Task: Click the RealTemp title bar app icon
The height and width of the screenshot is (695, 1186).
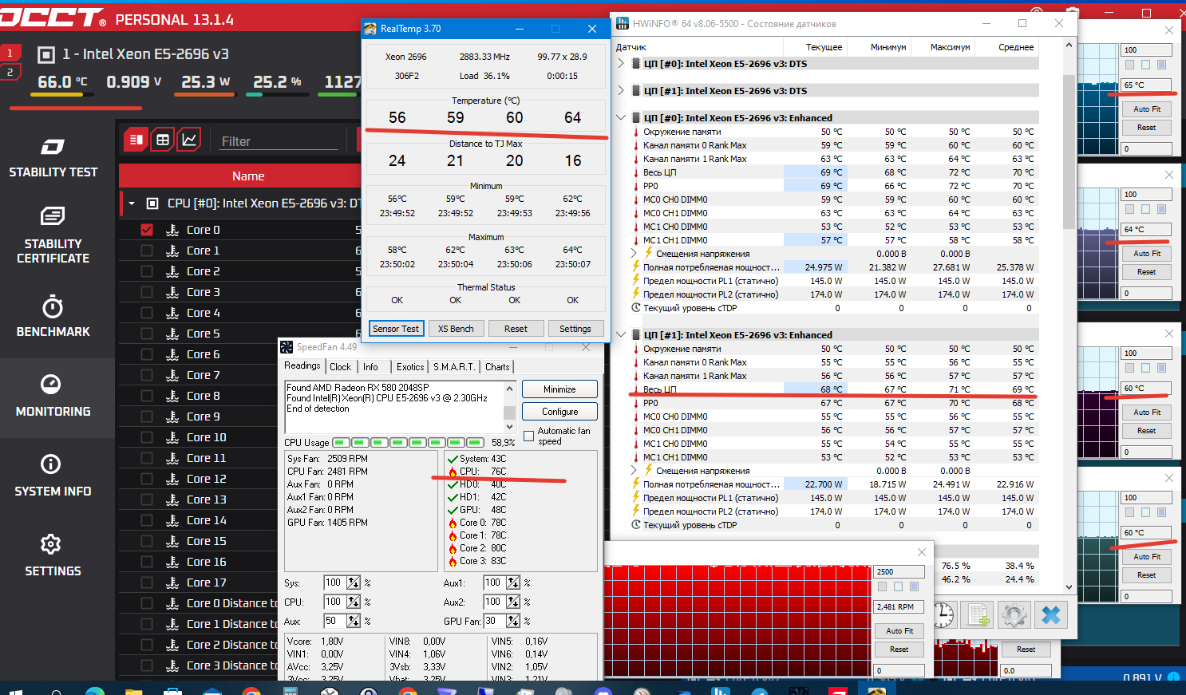Action: (370, 29)
